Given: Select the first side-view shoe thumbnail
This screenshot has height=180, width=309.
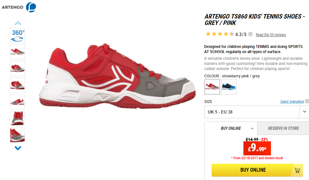Looking at the screenshot, I should click(18, 52).
